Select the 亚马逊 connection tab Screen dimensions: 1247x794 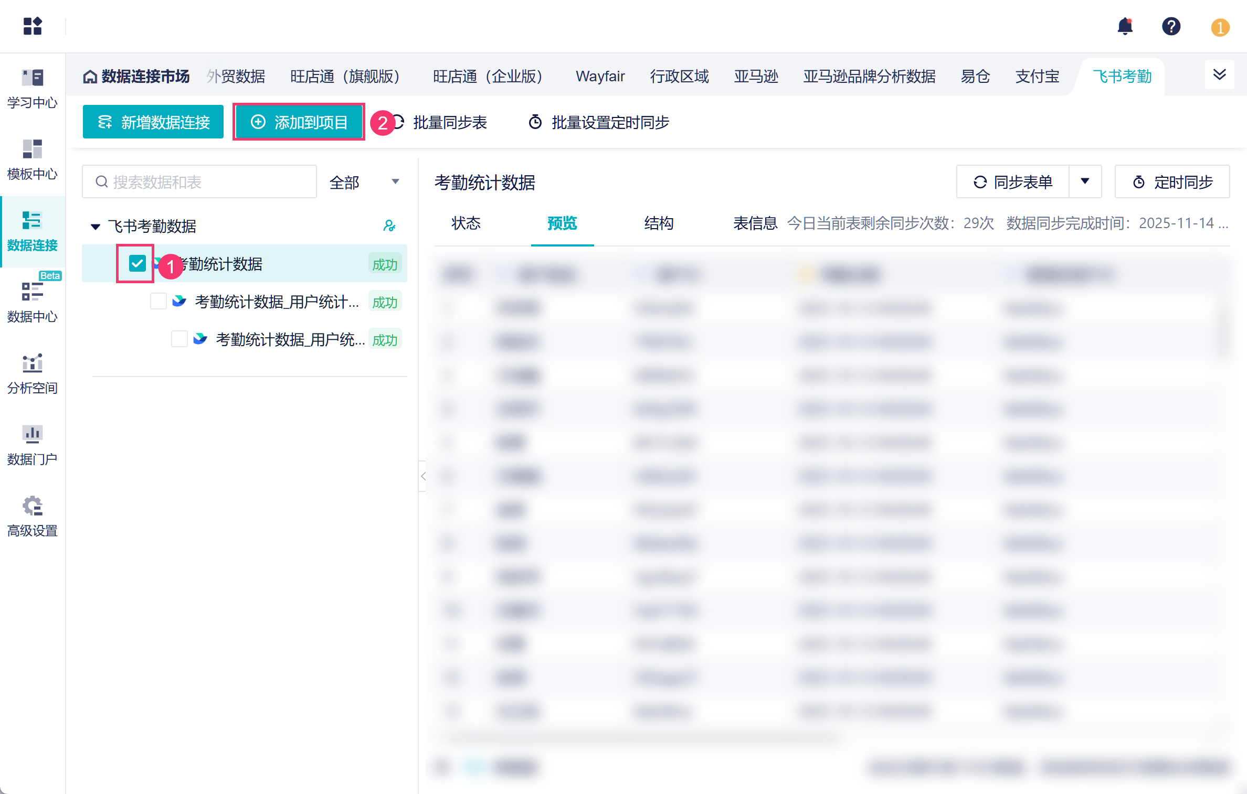click(x=756, y=77)
